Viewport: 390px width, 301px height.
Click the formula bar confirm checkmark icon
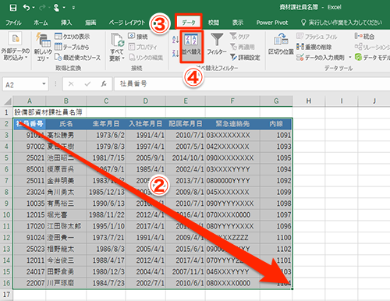[x=87, y=84]
